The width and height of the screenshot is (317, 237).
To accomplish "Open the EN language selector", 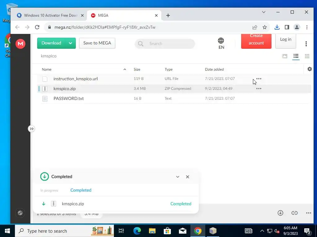I will coord(221,43).
